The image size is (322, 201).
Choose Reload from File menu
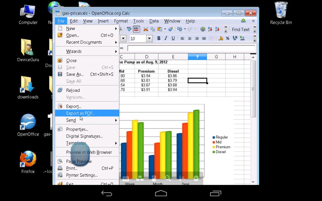click(87, 90)
